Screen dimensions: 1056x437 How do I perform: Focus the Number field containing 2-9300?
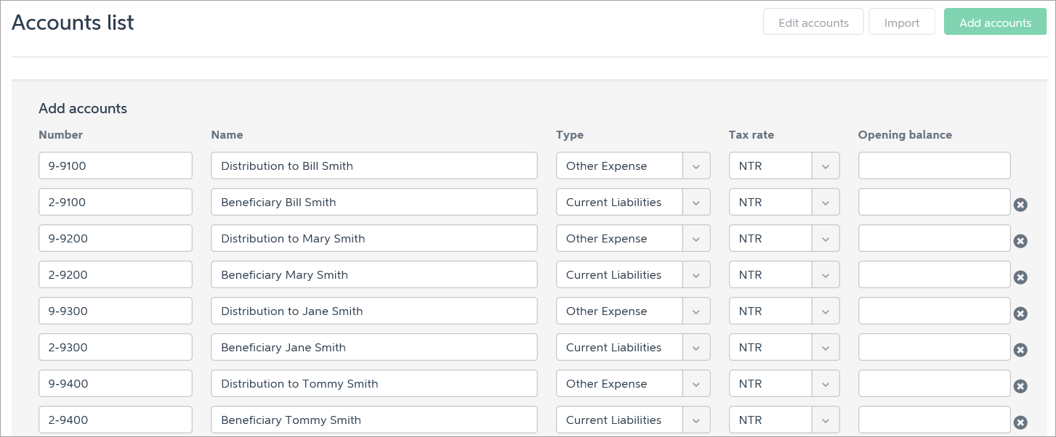point(116,347)
